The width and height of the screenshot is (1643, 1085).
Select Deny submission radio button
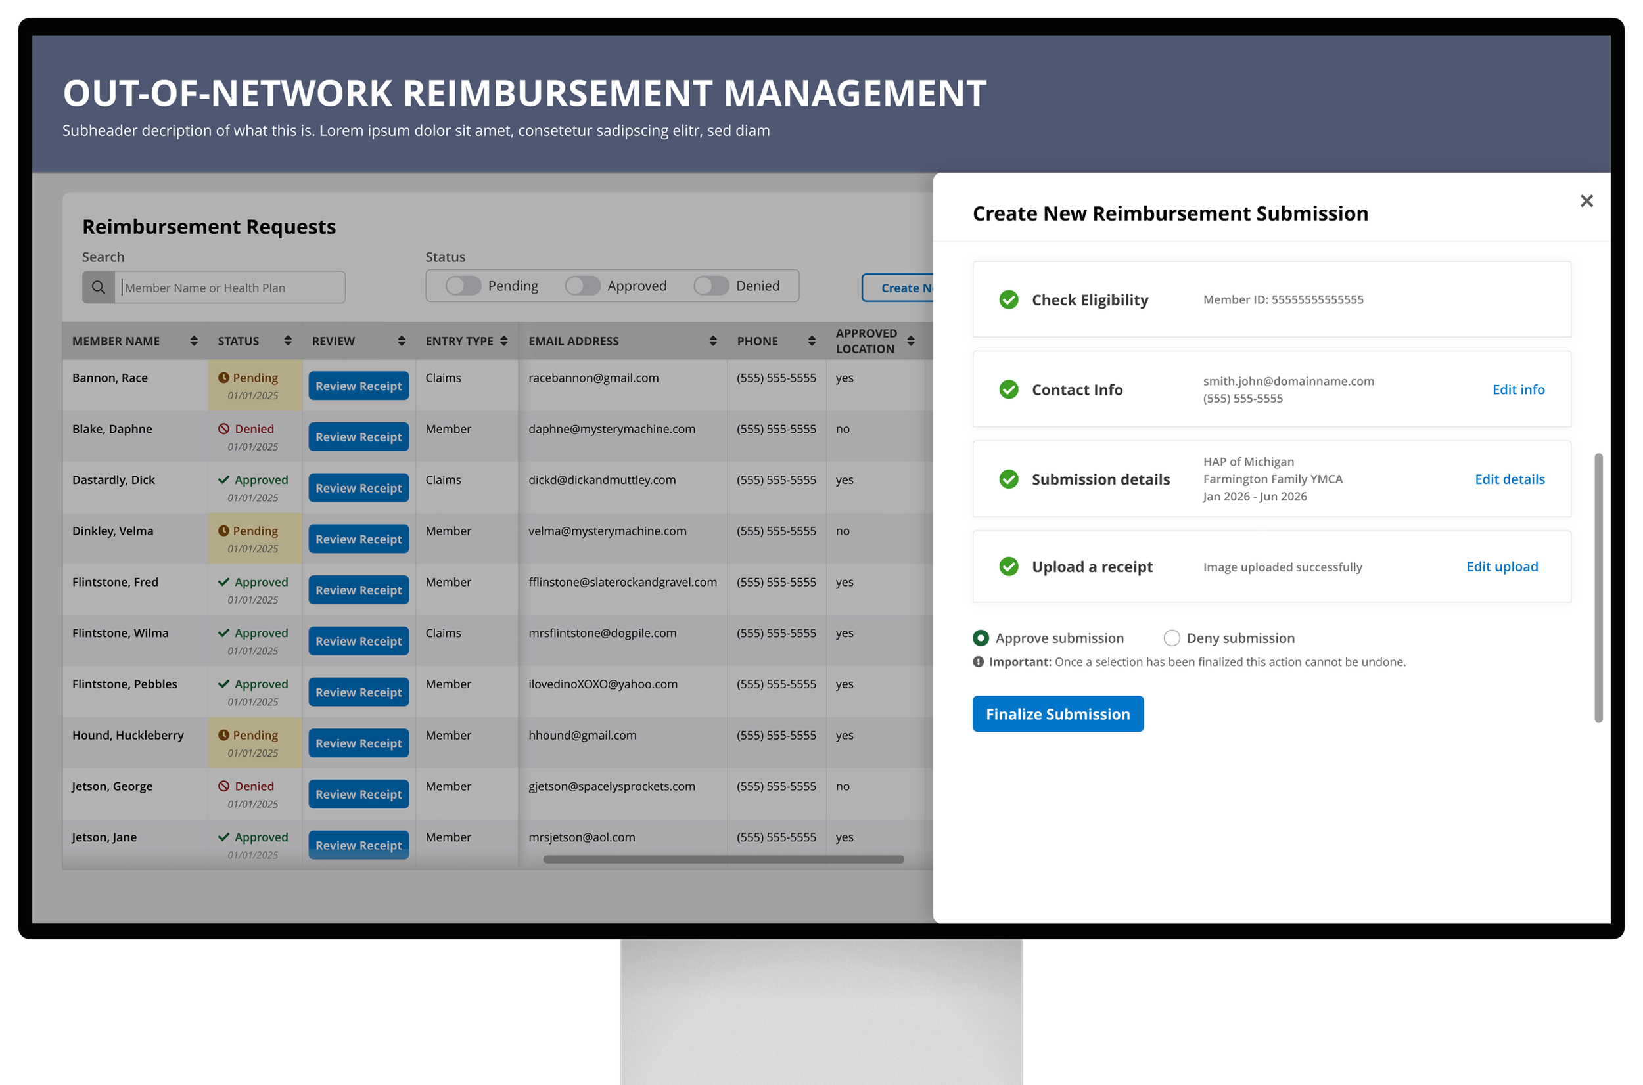click(1172, 638)
